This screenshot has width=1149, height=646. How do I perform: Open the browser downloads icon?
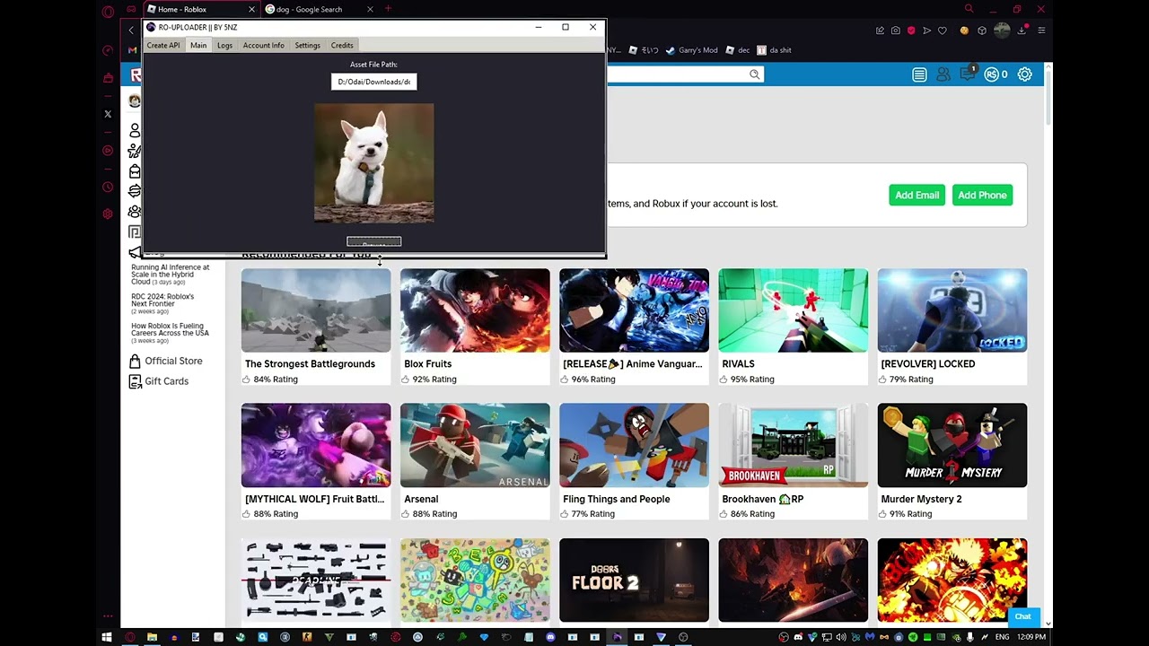point(1022,31)
